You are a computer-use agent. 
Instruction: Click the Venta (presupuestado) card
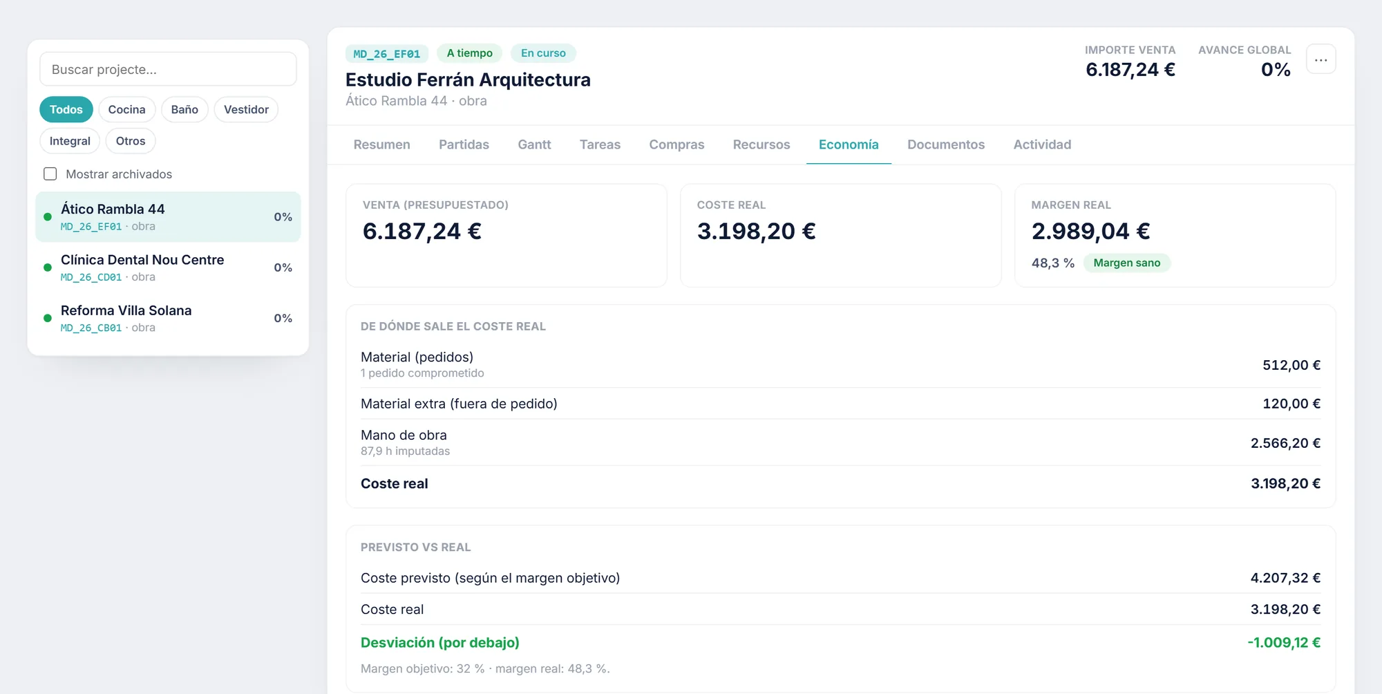pos(507,235)
